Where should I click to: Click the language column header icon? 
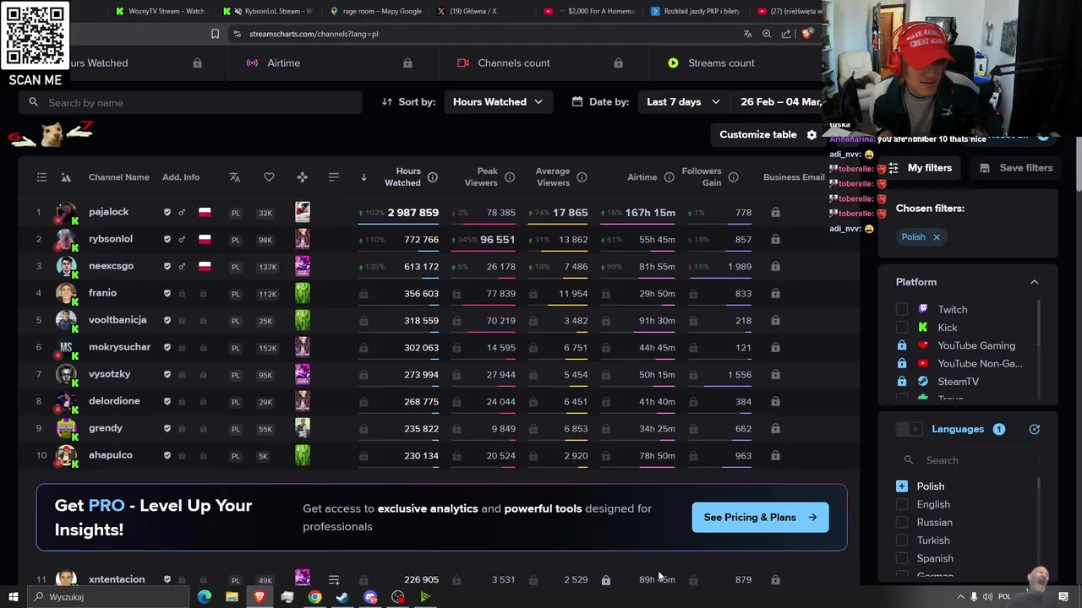pos(235,177)
